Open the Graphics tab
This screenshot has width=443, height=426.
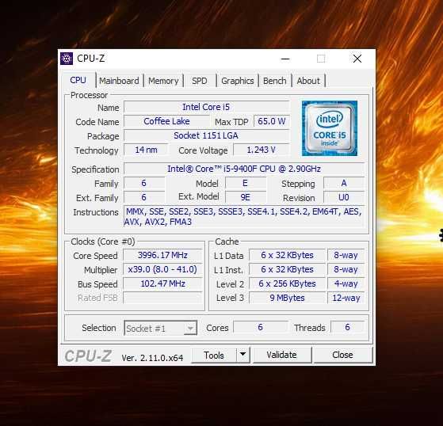(237, 81)
